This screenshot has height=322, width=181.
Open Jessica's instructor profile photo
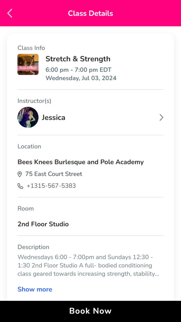click(28, 118)
